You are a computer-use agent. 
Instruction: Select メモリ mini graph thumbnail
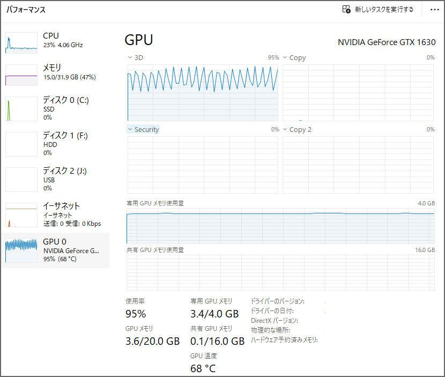coord(21,75)
